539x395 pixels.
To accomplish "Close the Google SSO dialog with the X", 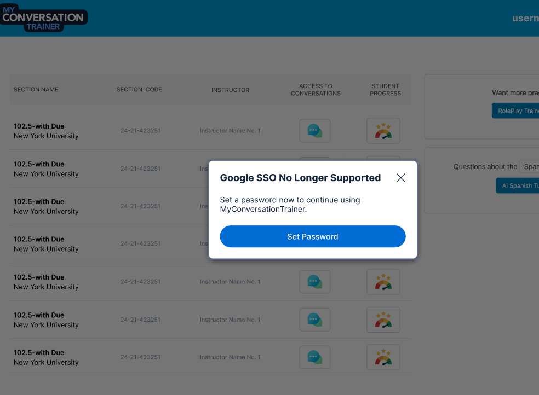I will (x=400, y=178).
